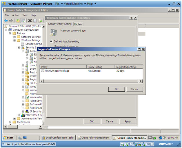Click the VMware network adapter device icon

pos(135,144)
